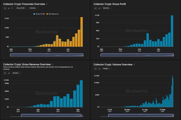
Task: Click Oct 2025 label in Gross Revenue Overview
Action: pyautogui.click(x=58, y=110)
